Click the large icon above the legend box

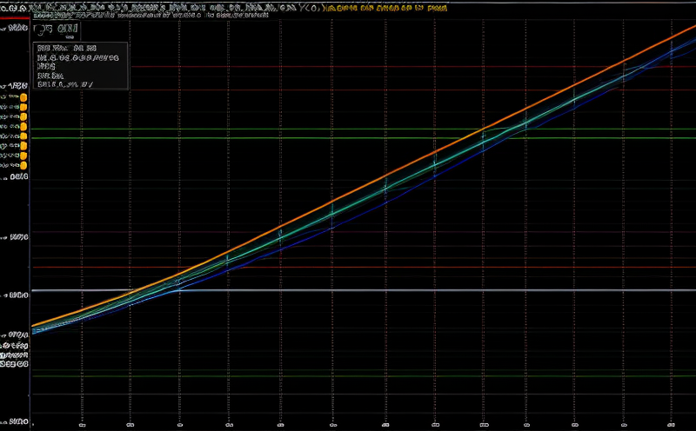56,29
